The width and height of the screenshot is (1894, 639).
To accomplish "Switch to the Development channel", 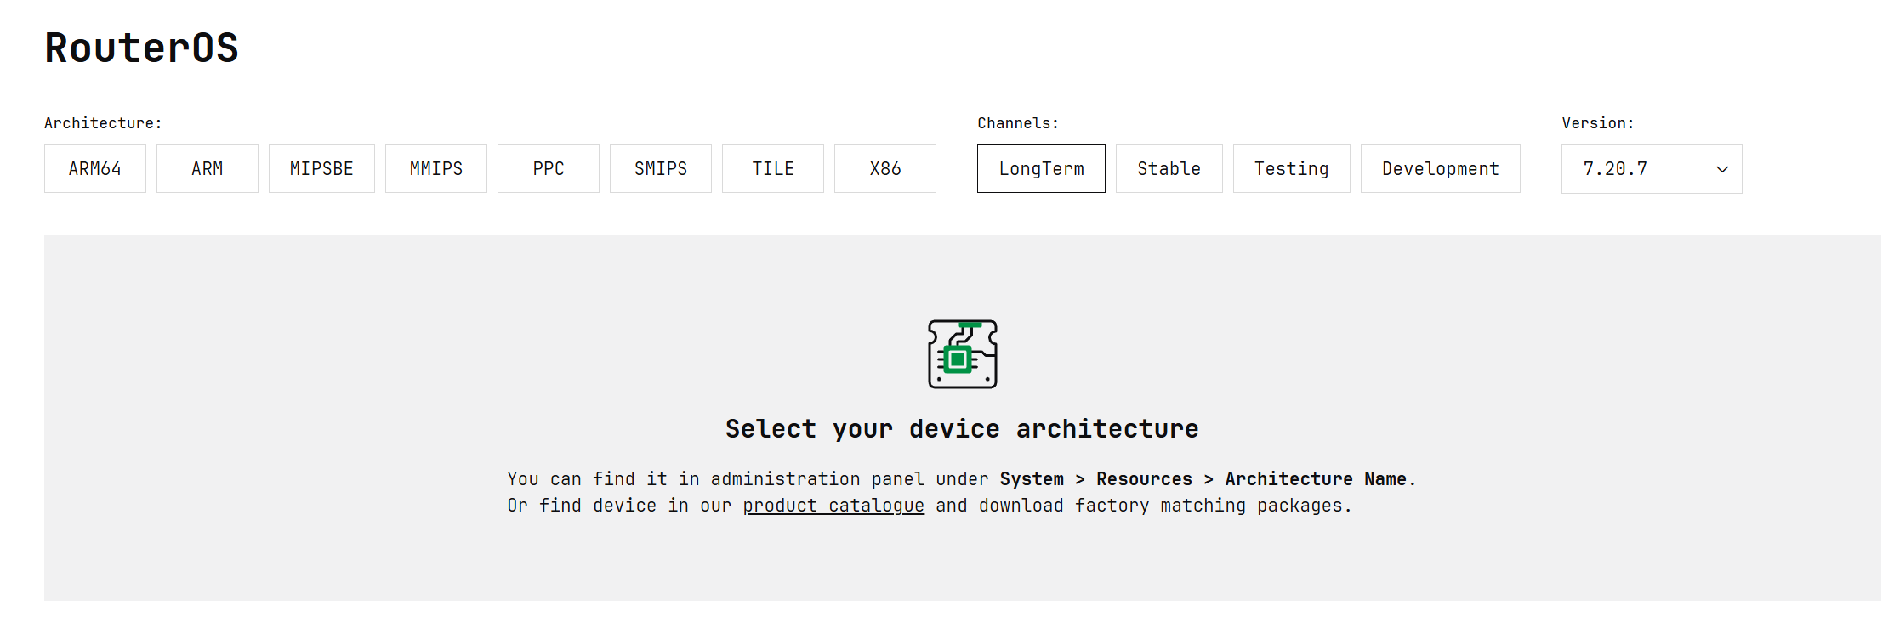I will pyautogui.click(x=1440, y=169).
